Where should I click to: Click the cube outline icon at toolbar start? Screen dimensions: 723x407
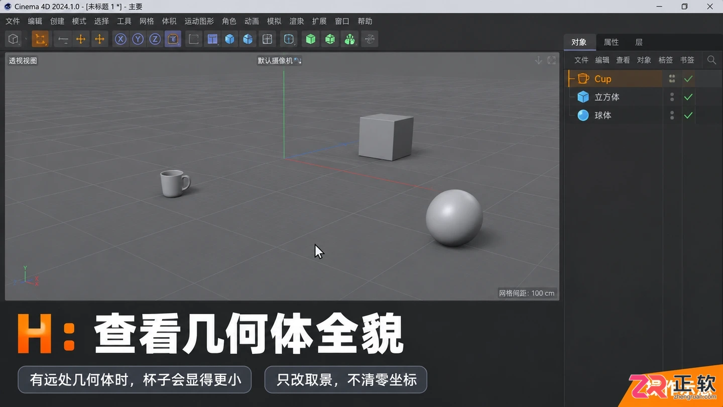tap(14, 39)
